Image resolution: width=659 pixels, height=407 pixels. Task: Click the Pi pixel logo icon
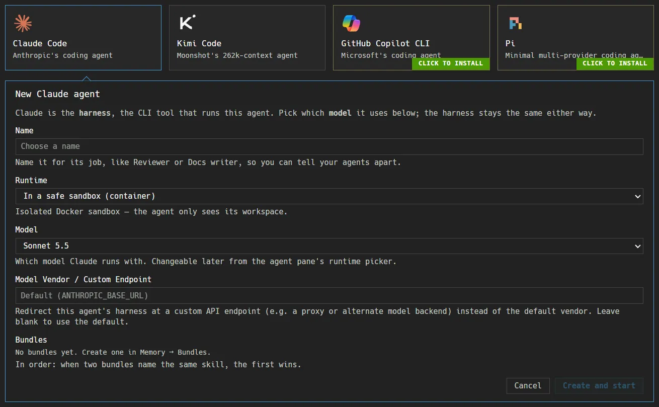[515, 23]
